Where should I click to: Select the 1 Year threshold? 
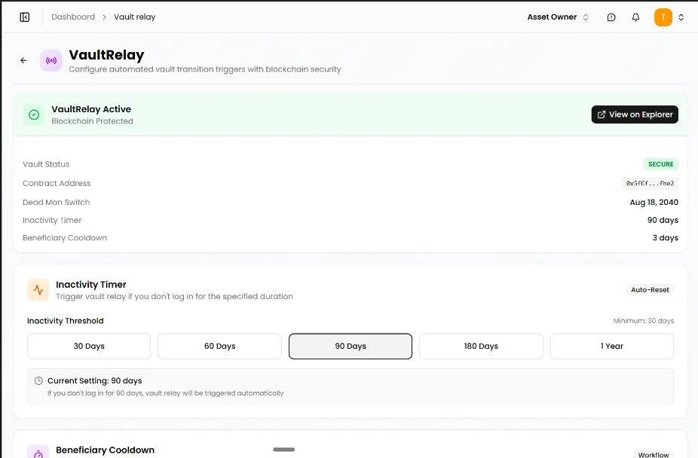pyautogui.click(x=612, y=346)
